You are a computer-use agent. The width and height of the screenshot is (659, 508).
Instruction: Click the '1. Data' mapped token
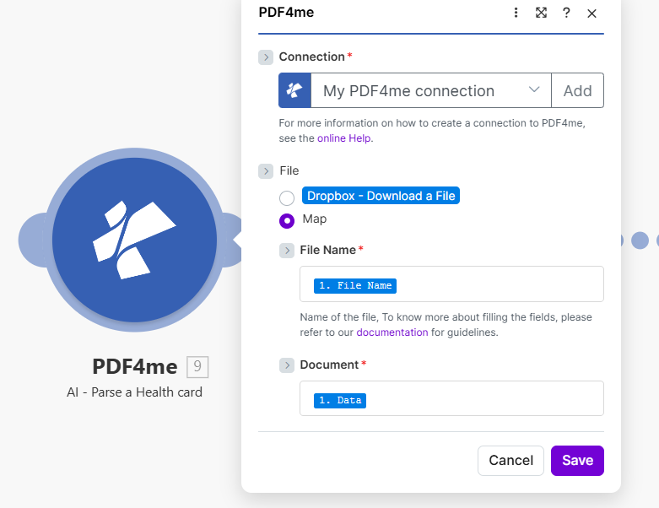click(340, 401)
